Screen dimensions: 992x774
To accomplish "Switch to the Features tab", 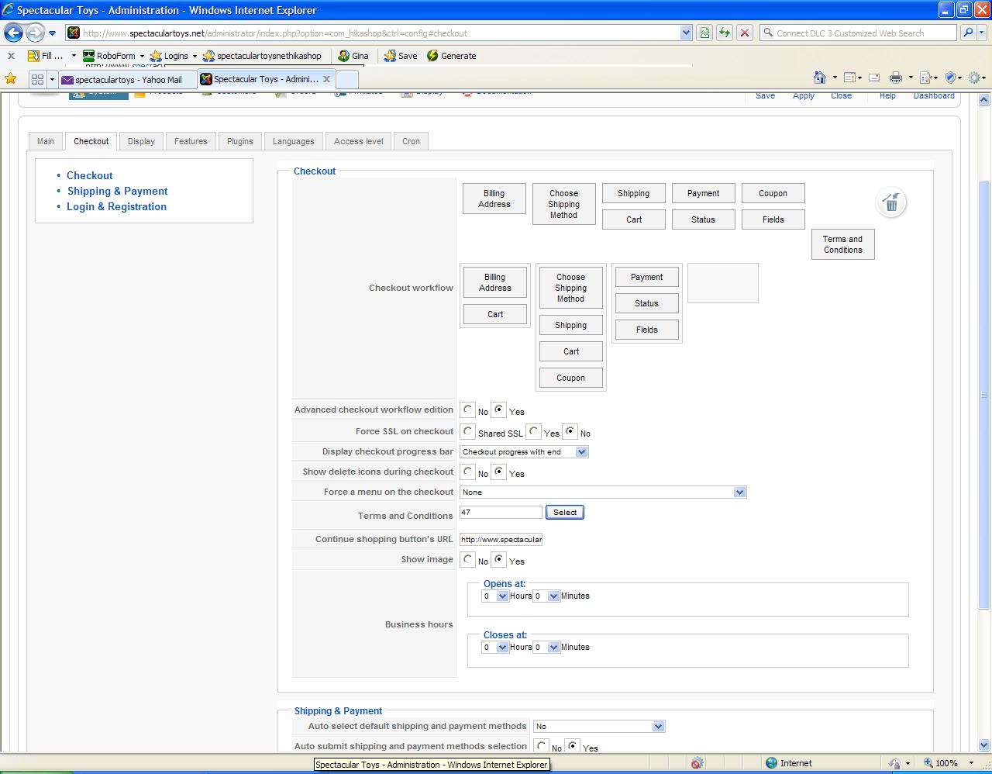I will pyautogui.click(x=191, y=141).
